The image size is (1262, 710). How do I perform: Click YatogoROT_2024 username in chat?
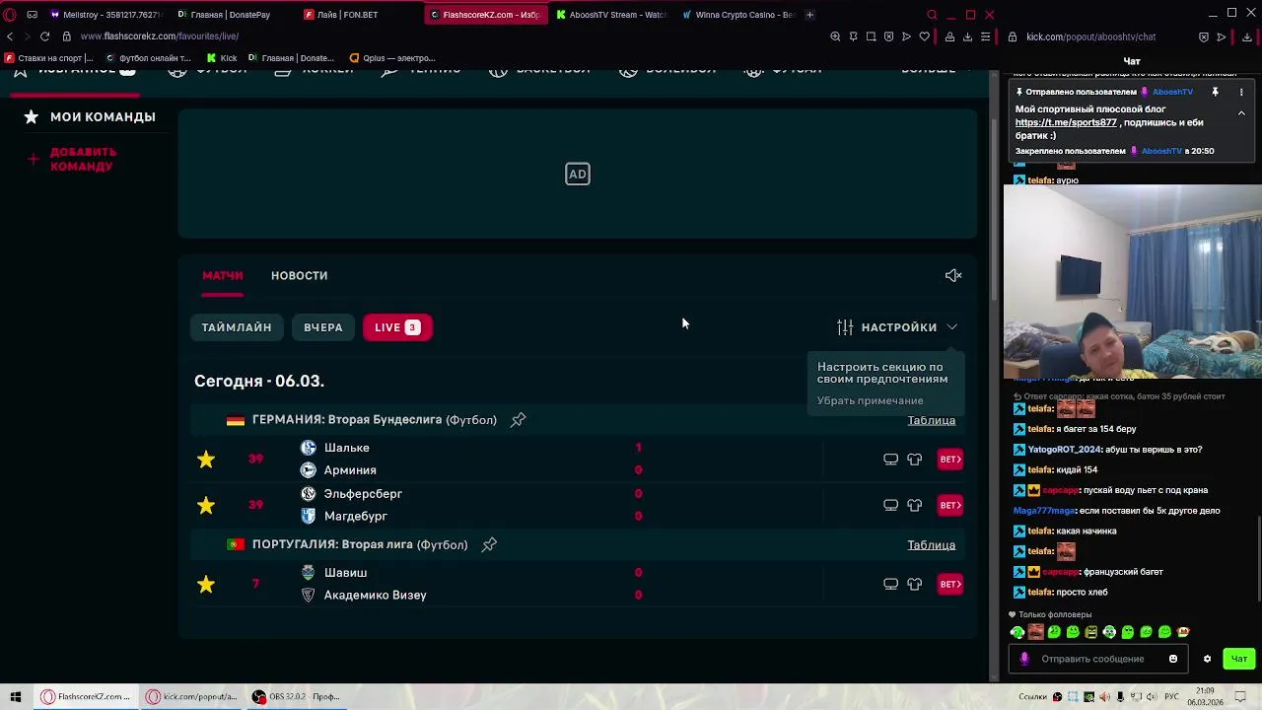pos(1064,450)
